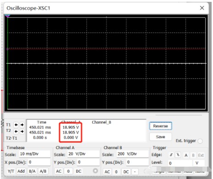Click the T1 cursor marker atop display
Image resolution: width=213 pixels, height=179 pixels.
[x=7, y=16]
